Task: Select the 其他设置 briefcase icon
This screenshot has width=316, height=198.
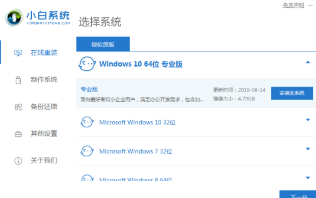Action: click(x=18, y=134)
